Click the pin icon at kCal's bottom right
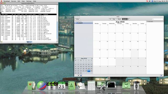 pos(161,75)
